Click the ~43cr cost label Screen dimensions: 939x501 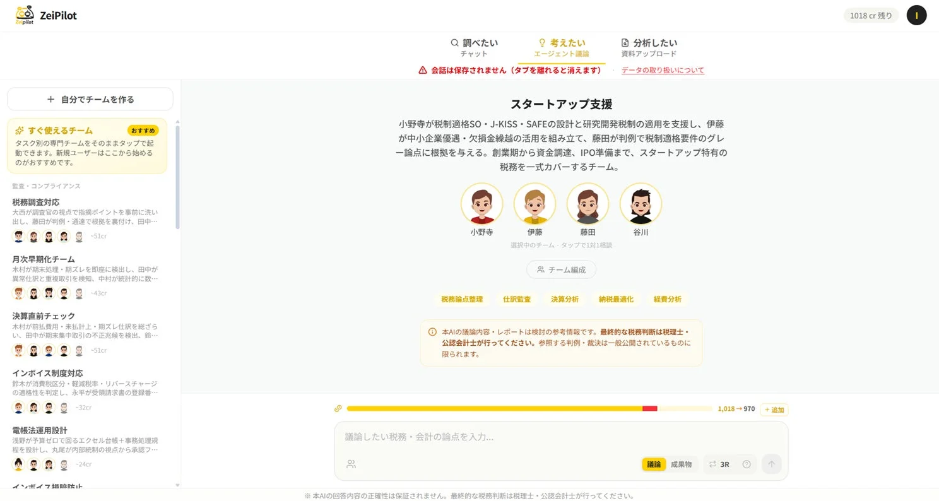point(98,293)
